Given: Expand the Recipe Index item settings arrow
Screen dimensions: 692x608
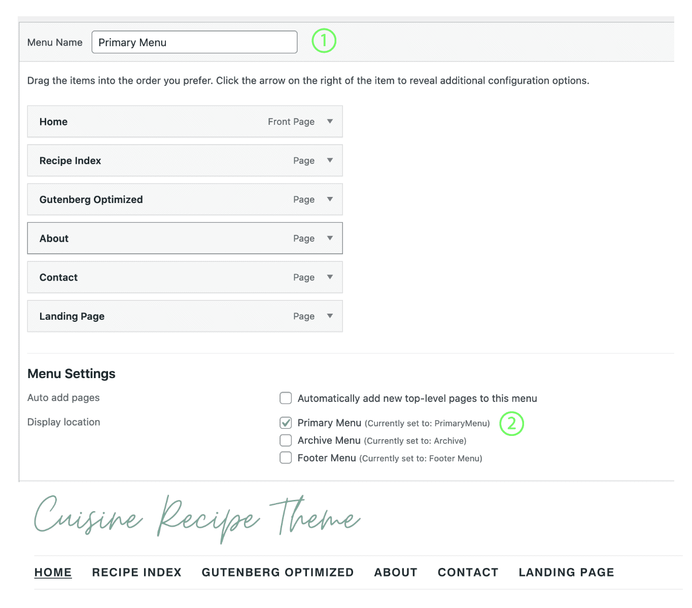Looking at the screenshot, I should (x=329, y=160).
